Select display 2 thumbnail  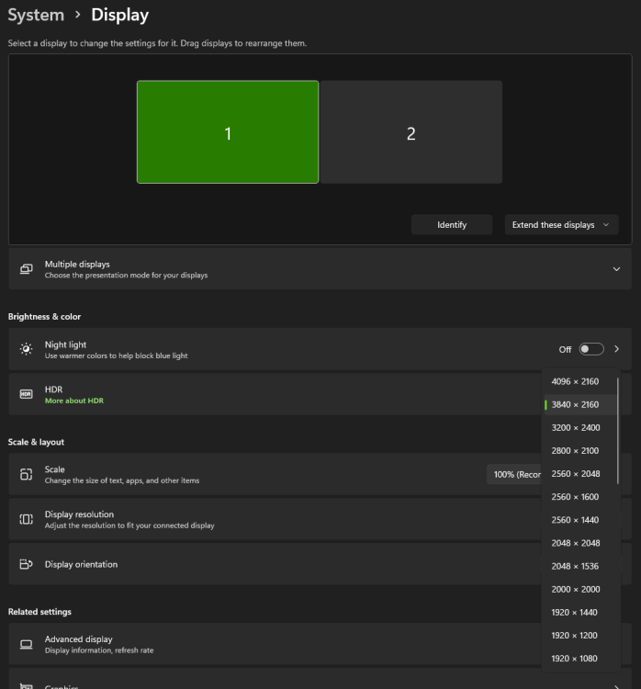pyautogui.click(x=411, y=131)
